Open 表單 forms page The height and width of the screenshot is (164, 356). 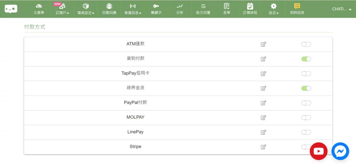pyautogui.click(x=226, y=9)
